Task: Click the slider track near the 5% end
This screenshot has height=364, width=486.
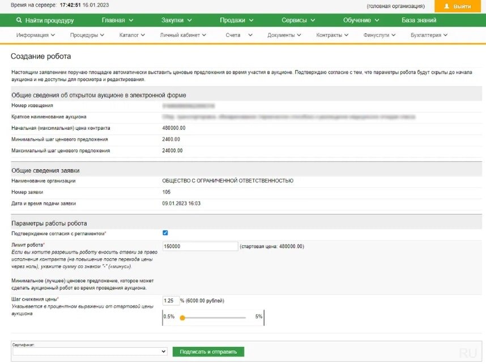Action: [x=244, y=318]
